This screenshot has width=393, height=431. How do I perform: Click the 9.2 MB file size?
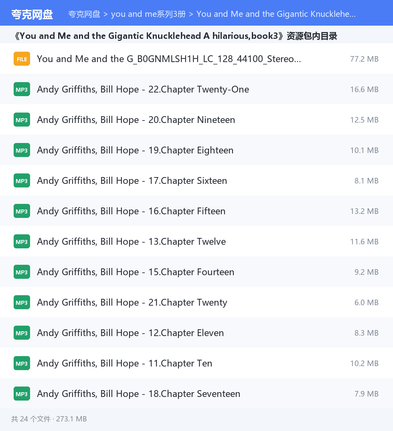point(367,272)
